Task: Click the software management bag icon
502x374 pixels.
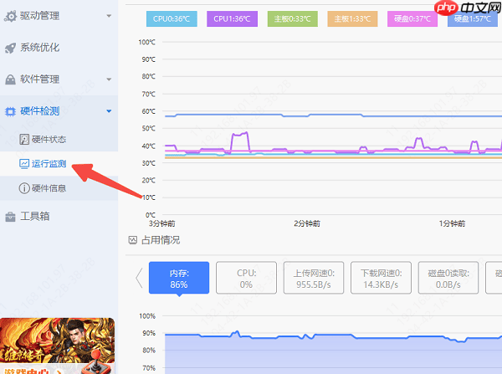Action: pos(10,79)
